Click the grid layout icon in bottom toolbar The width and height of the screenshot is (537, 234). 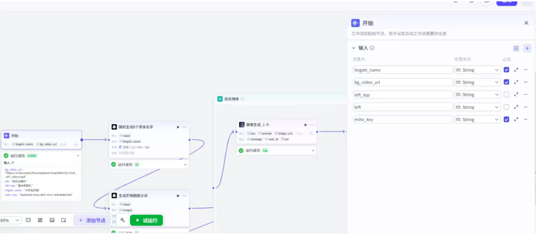[x=40, y=220]
